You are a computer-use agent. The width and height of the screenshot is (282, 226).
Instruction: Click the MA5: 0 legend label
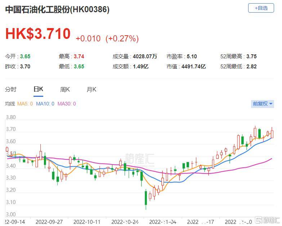tap(25, 104)
